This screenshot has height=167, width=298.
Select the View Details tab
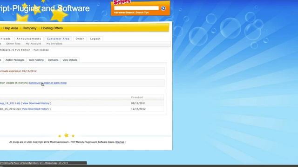pos(70,60)
